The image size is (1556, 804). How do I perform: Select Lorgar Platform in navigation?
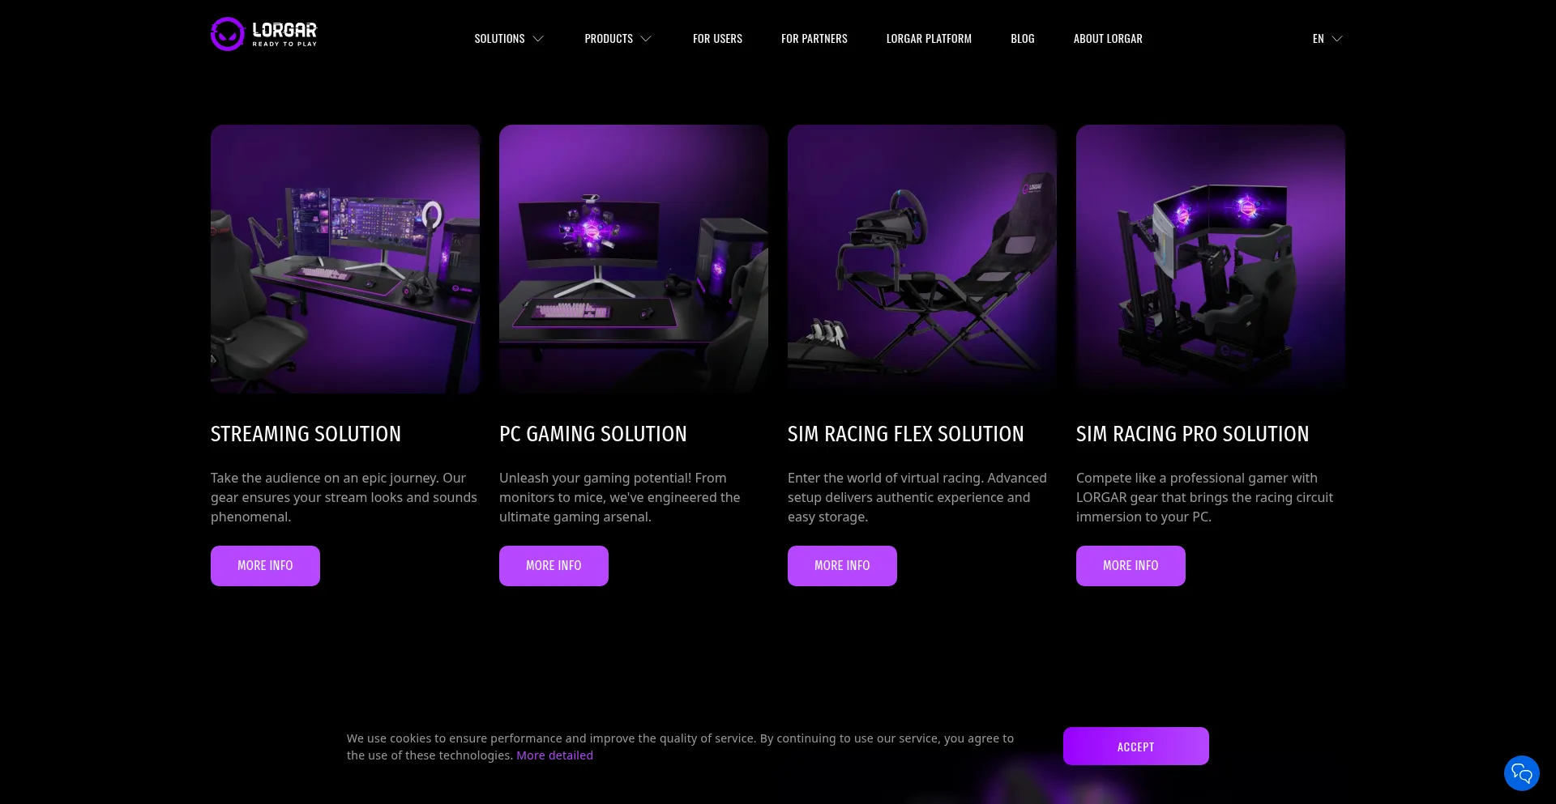pyautogui.click(x=929, y=39)
